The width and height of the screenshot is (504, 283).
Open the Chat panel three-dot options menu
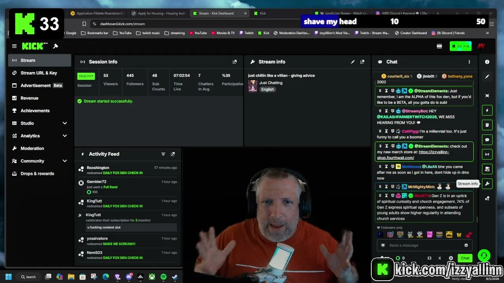tap(469, 62)
